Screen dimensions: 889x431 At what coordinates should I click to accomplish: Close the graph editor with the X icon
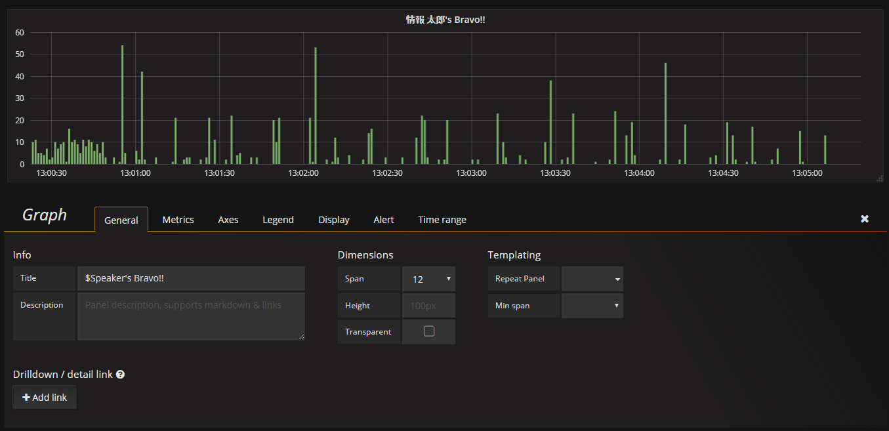pyautogui.click(x=865, y=219)
